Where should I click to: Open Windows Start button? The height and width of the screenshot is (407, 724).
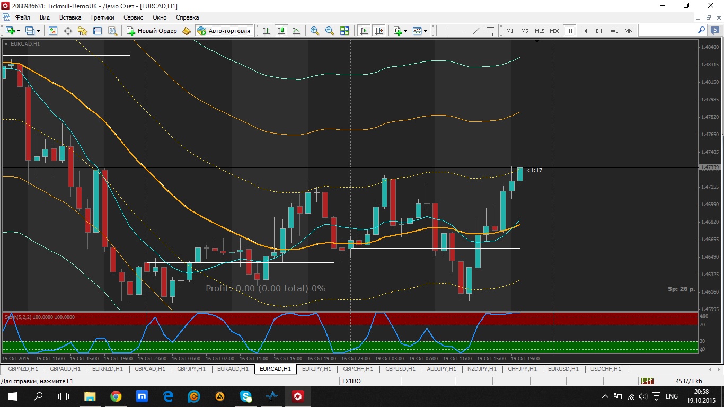point(12,396)
